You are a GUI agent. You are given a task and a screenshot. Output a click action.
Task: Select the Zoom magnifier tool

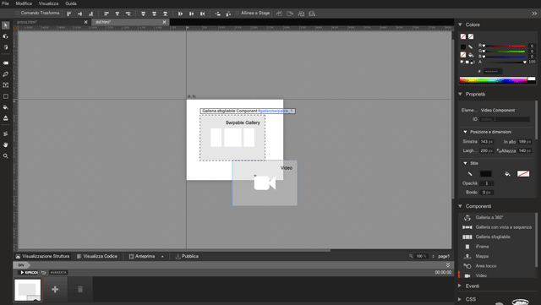(x=6, y=156)
